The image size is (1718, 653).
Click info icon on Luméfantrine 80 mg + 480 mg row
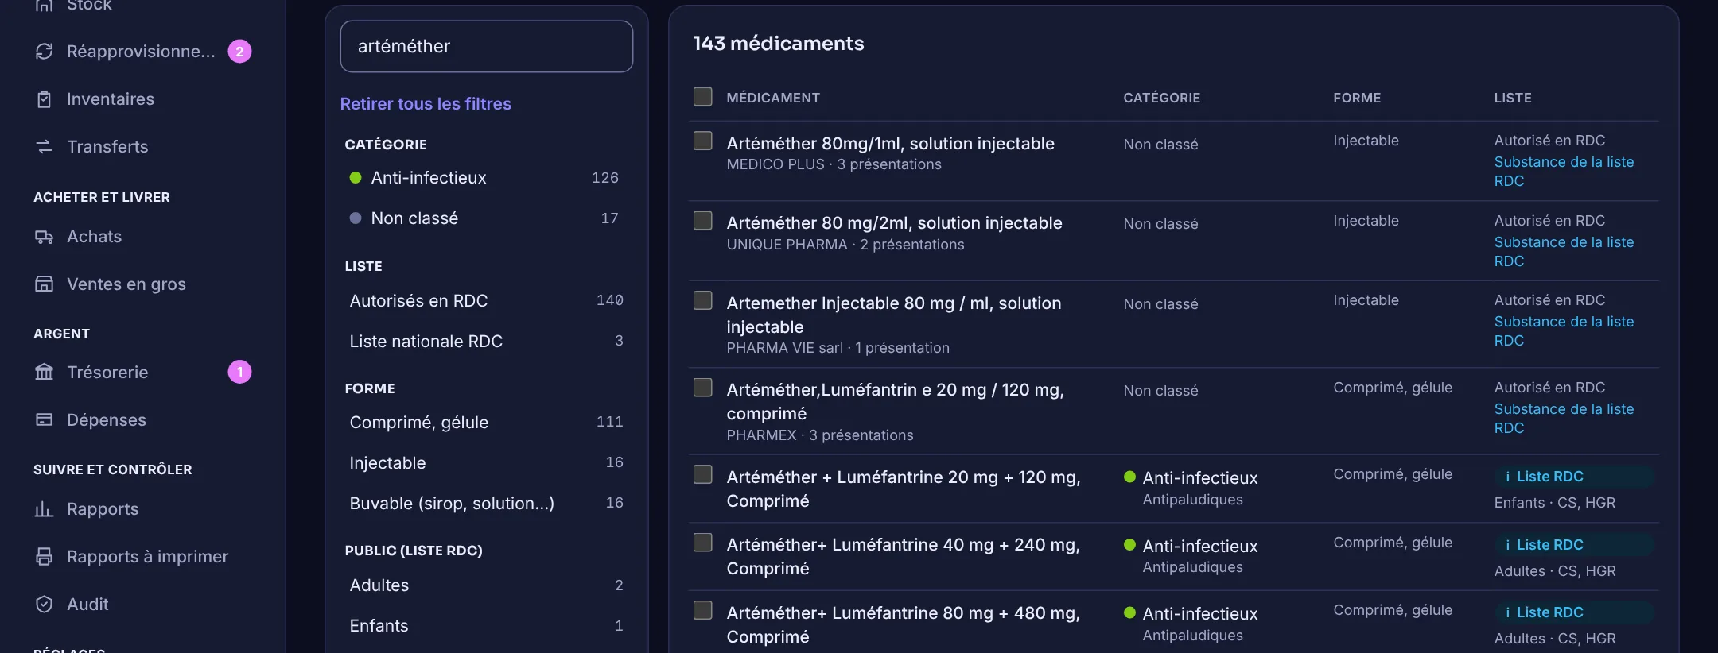[1507, 612]
